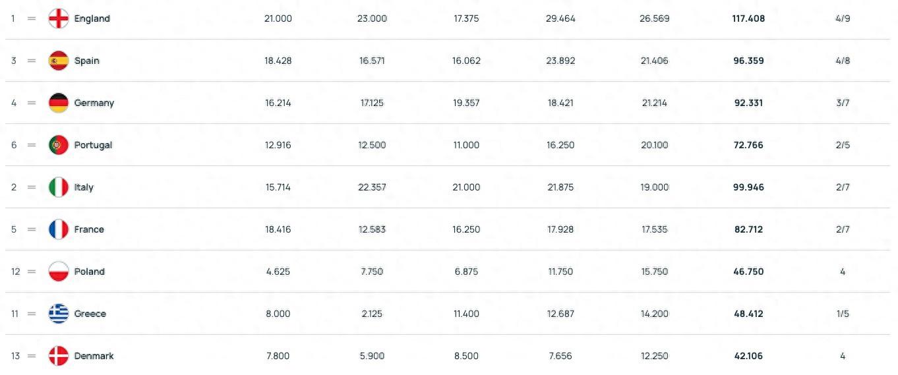Select the Germany country name
The height and width of the screenshot is (375, 898).
click(x=94, y=103)
